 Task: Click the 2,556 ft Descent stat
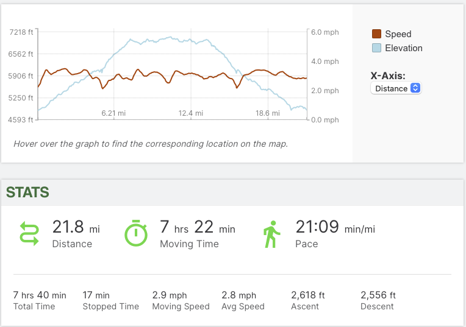point(378,300)
